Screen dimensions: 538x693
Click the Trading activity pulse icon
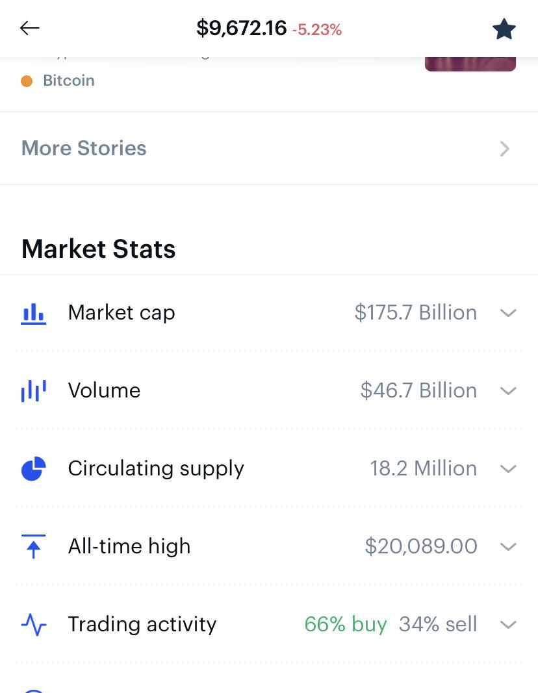click(34, 625)
